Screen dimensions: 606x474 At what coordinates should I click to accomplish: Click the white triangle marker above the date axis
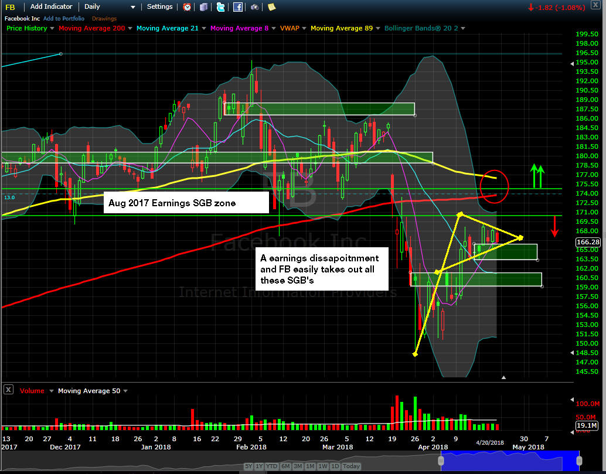coord(503,377)
